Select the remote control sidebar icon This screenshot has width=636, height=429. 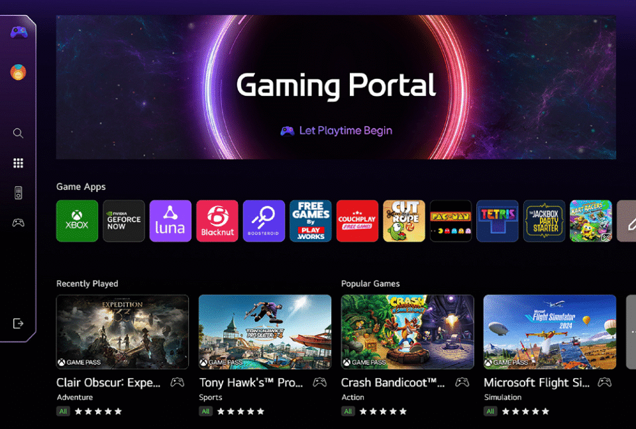tap(18, 193)
